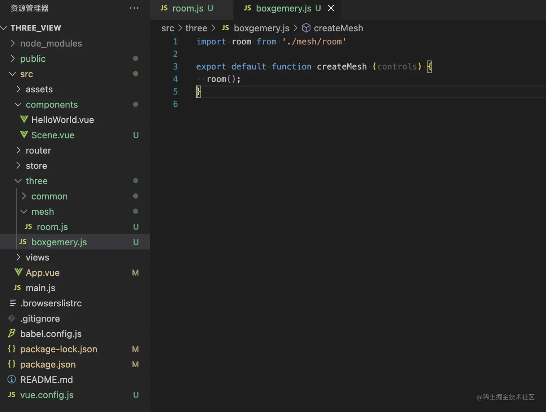Click the JS icon beside main.js
546x412 pixels.
(17, 288)
